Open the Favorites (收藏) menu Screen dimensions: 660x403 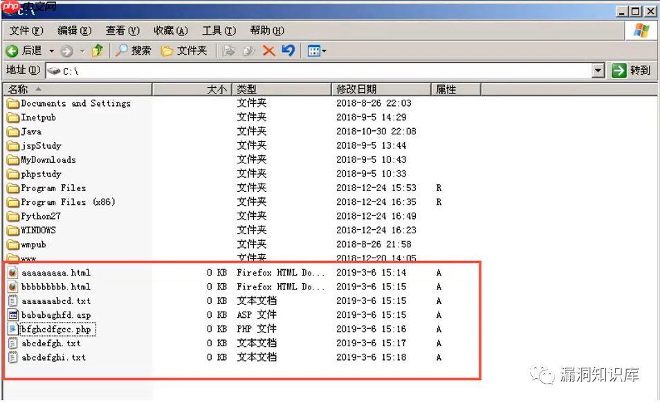click(170, 30)
